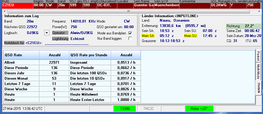Click the Logführung label button
This screenshot has height=114, width=263.
[x=60, y=39]
